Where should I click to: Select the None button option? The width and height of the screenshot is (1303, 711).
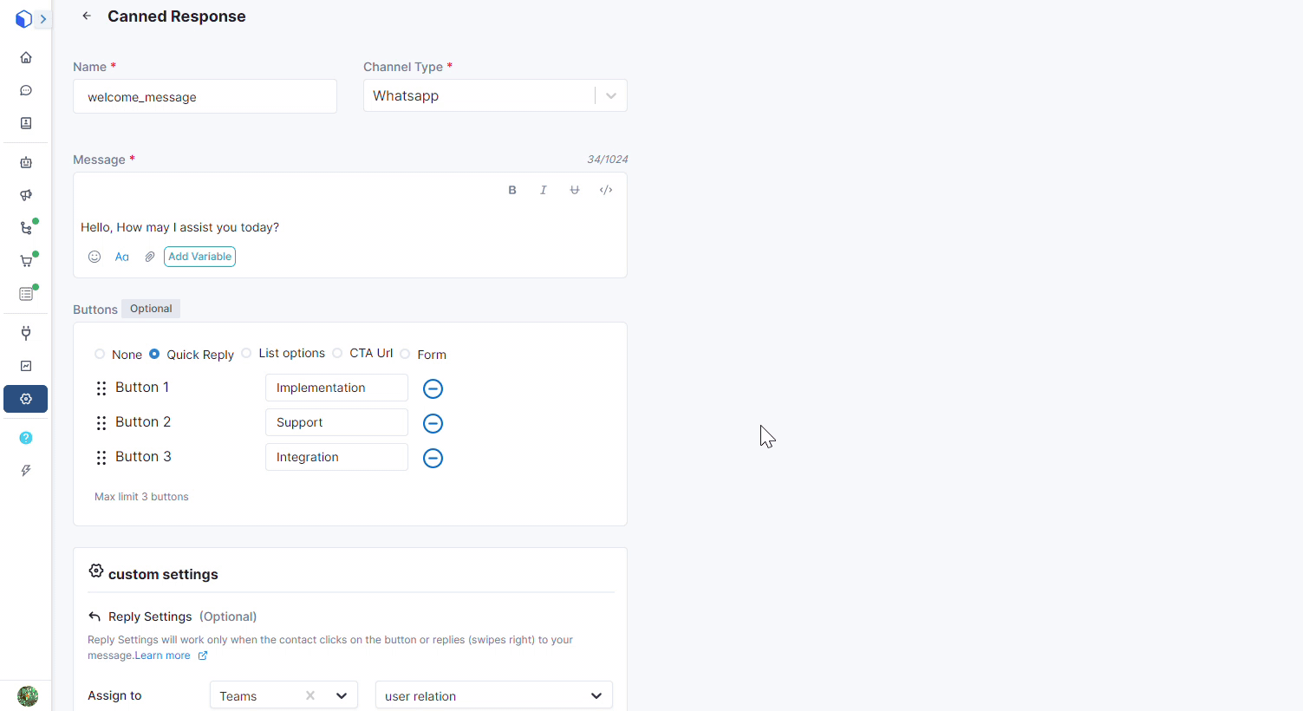pyautogui.click(x=100, y=354)
